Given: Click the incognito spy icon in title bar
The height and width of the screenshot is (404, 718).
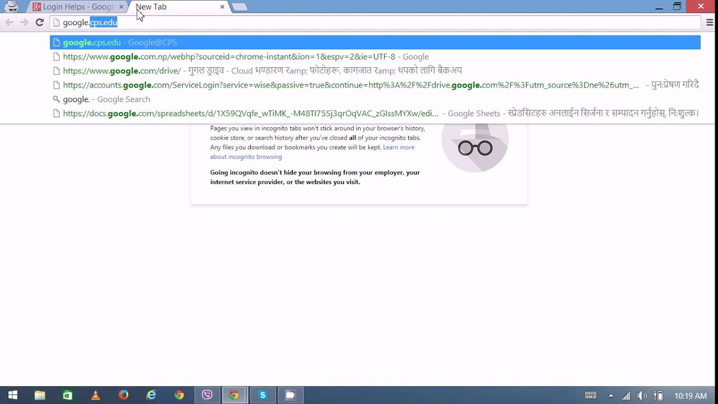Looking at the screenshot, I should point(11,7).
